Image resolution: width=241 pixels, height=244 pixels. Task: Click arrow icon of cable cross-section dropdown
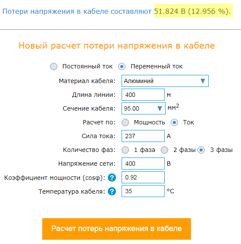tap(160, 108)
